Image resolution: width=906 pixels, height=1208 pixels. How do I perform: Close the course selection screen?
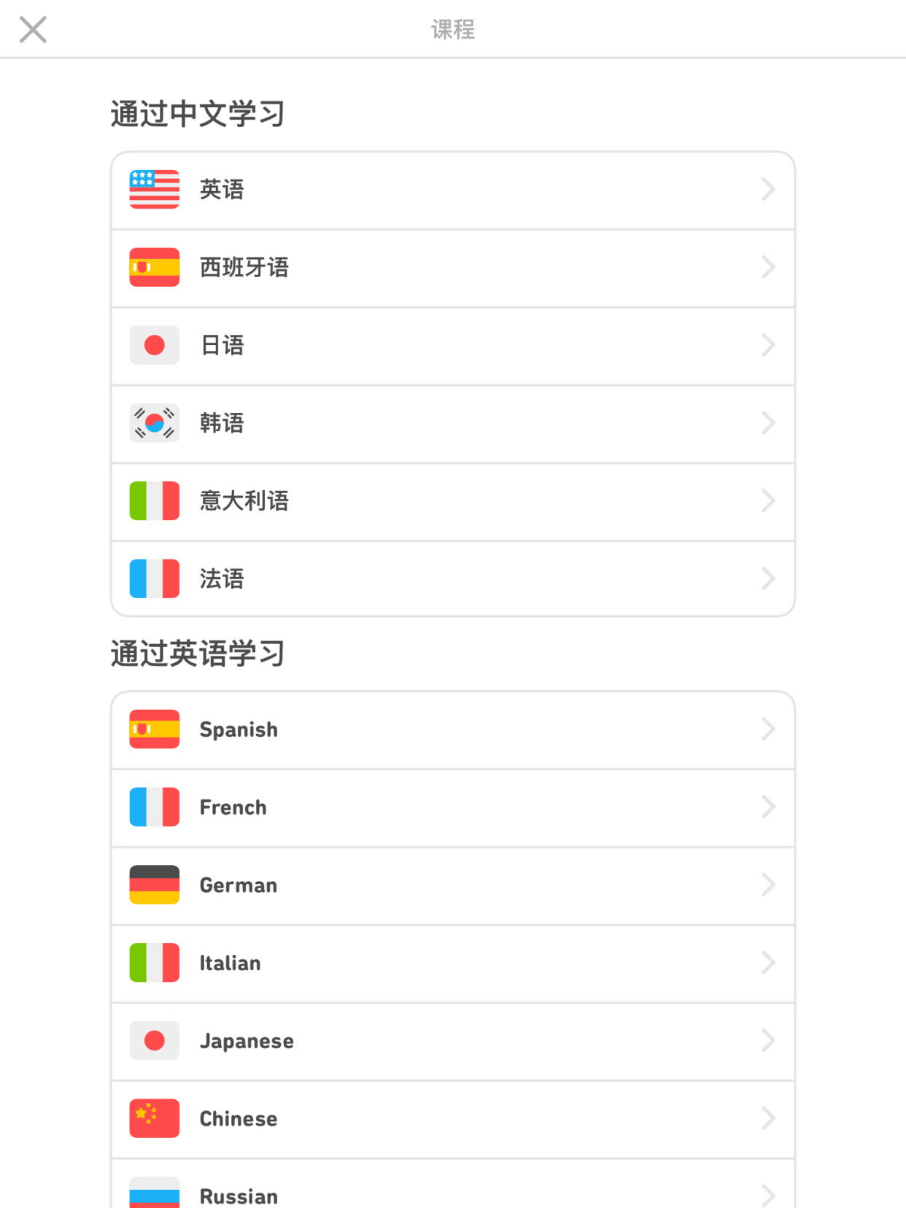(33, 30)
